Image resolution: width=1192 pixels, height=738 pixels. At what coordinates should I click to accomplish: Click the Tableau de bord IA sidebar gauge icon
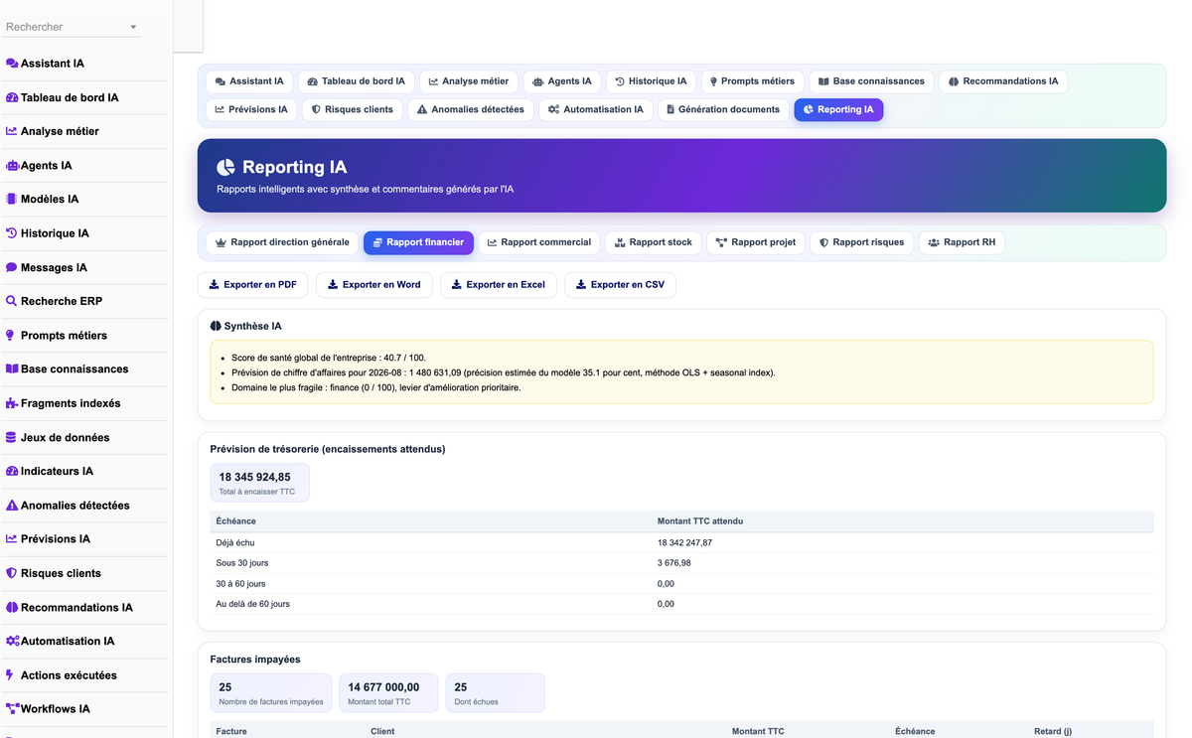pyautogui.click(x=12, y=97)
